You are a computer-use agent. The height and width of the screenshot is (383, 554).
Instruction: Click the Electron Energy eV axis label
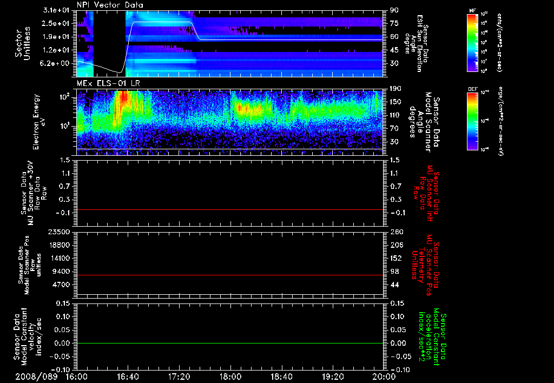tap(39, 122)
